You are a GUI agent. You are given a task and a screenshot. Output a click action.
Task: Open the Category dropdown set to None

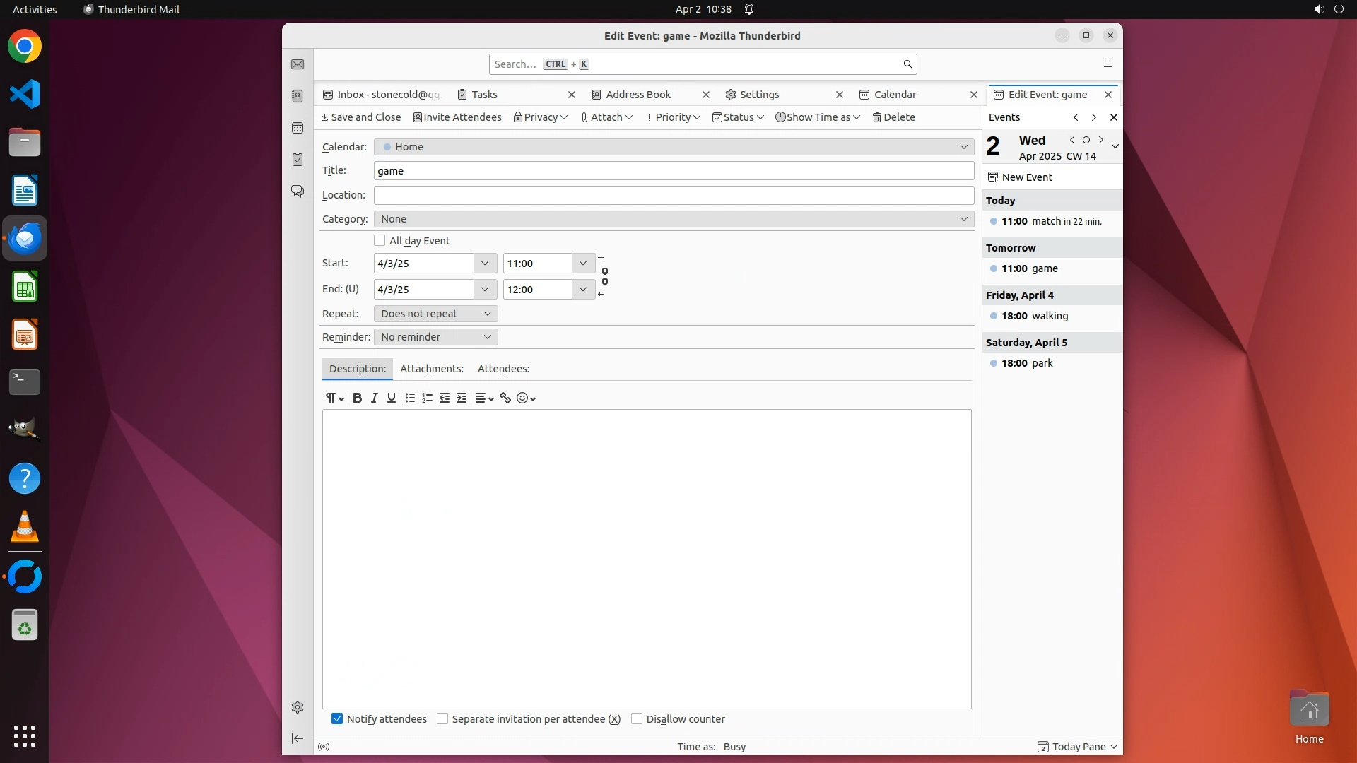click(x=673, y=219)
